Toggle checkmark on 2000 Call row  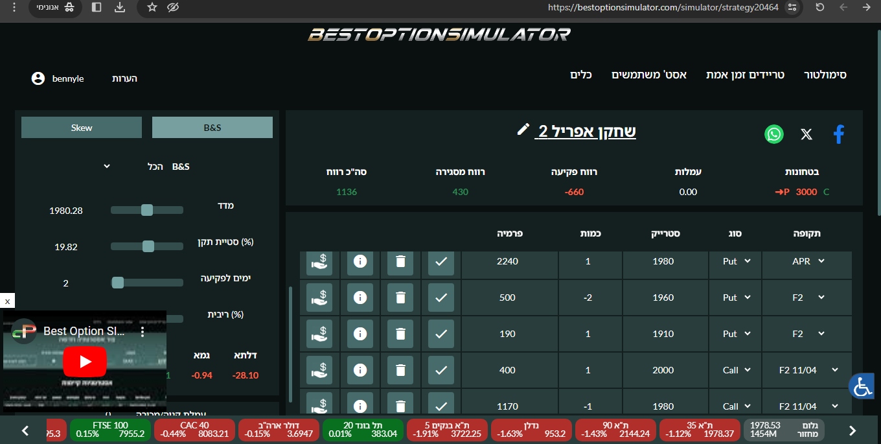tap(441, 370)
